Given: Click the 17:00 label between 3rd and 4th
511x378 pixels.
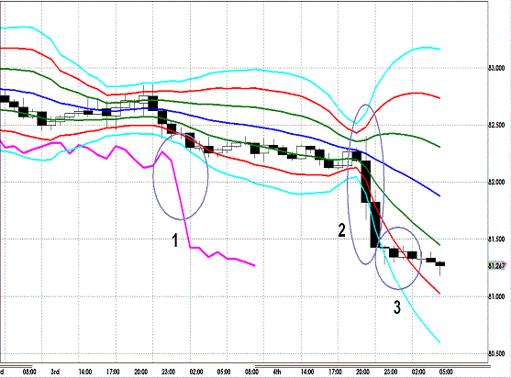Looking at the screenshot, I should tap(113, 372).
